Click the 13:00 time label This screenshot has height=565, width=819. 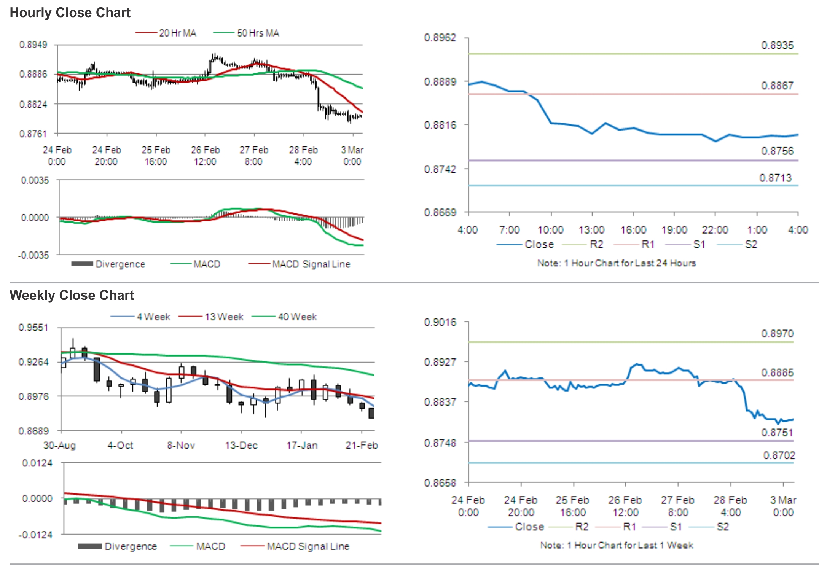[591, 230]
